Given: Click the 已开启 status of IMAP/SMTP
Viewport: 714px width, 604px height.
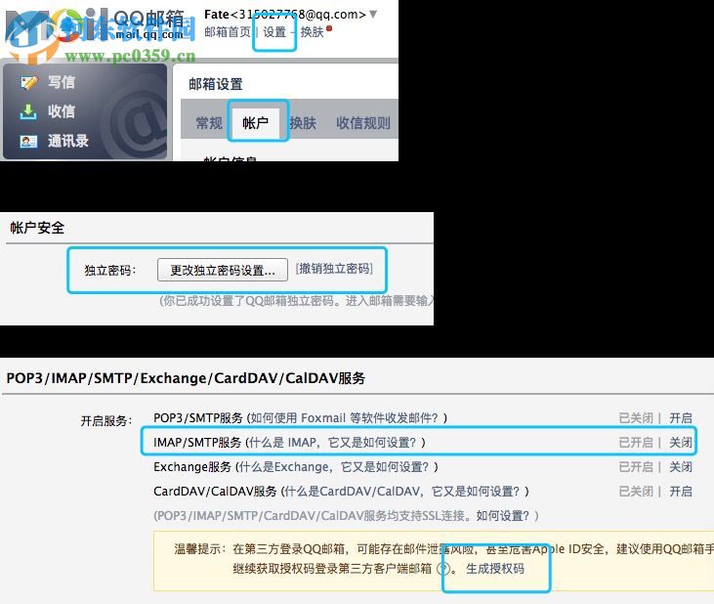Looking at the screenshot, I should (636, 443).
